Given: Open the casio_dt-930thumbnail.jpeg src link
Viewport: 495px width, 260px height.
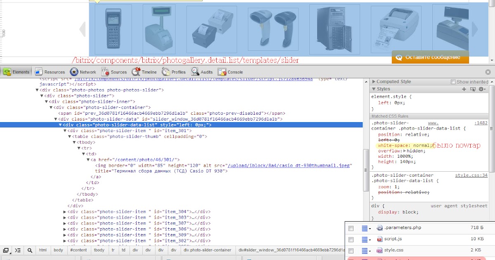Looking at the screenshot, I should (288, 165).
